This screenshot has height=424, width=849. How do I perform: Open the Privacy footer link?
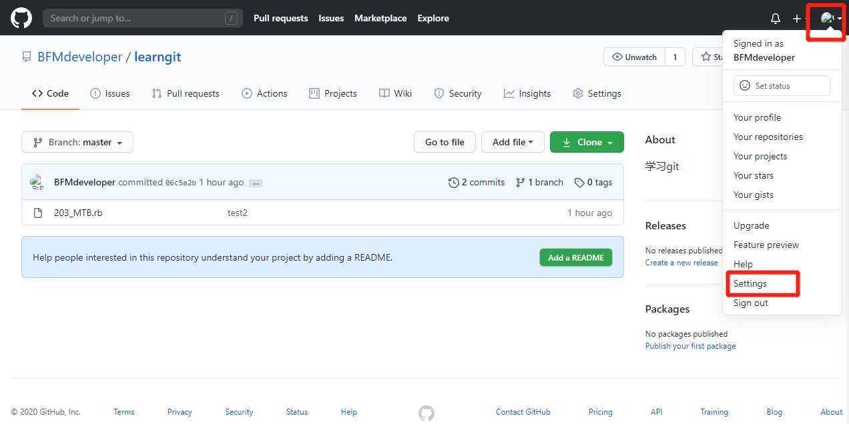[180, 412]
